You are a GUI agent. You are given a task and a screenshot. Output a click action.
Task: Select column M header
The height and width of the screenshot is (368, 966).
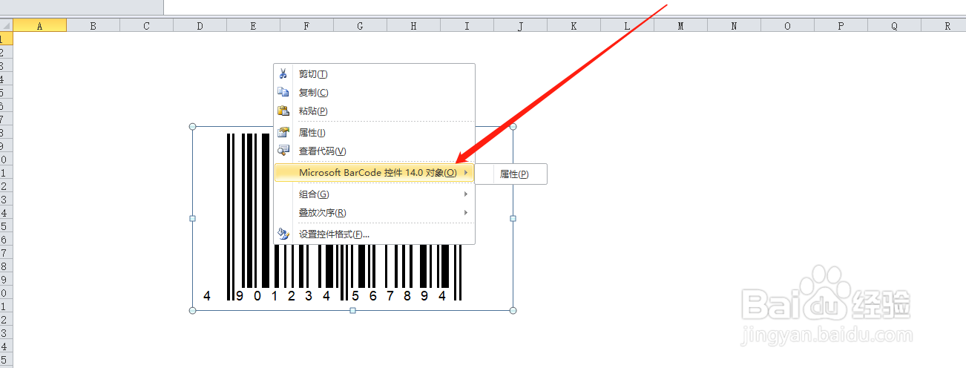tap(681, 25)
